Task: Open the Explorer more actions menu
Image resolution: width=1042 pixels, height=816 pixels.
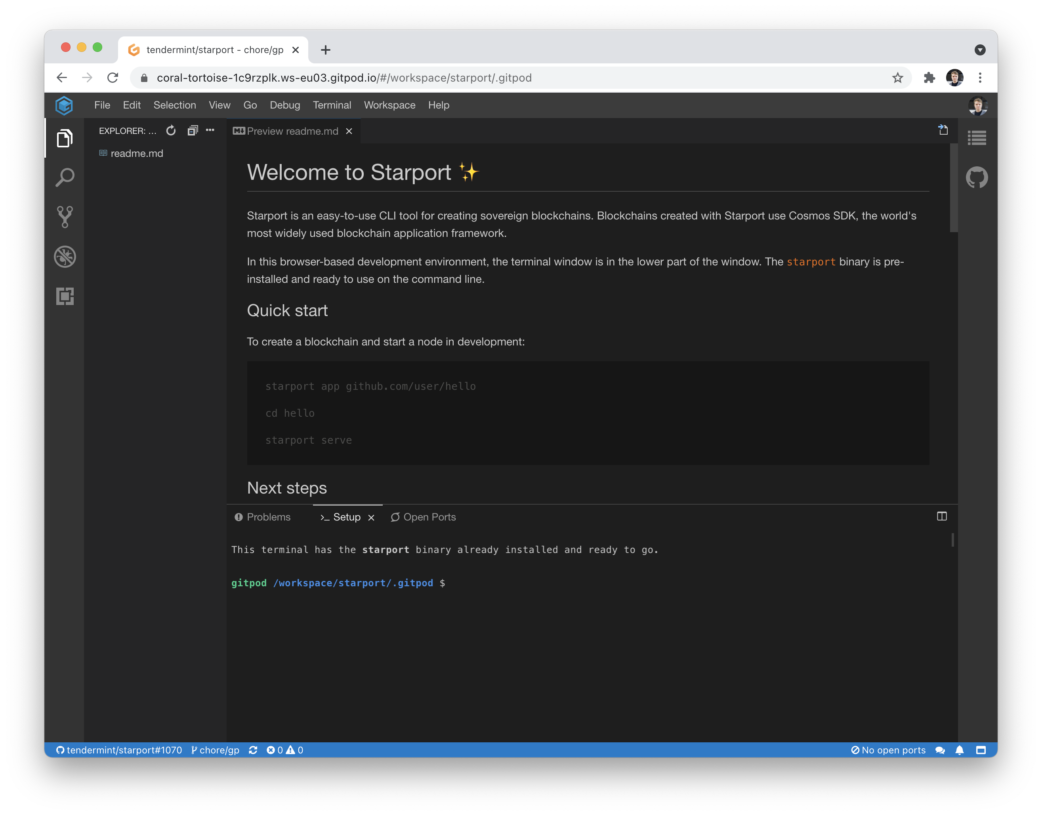Action: [x=210, y=130]
